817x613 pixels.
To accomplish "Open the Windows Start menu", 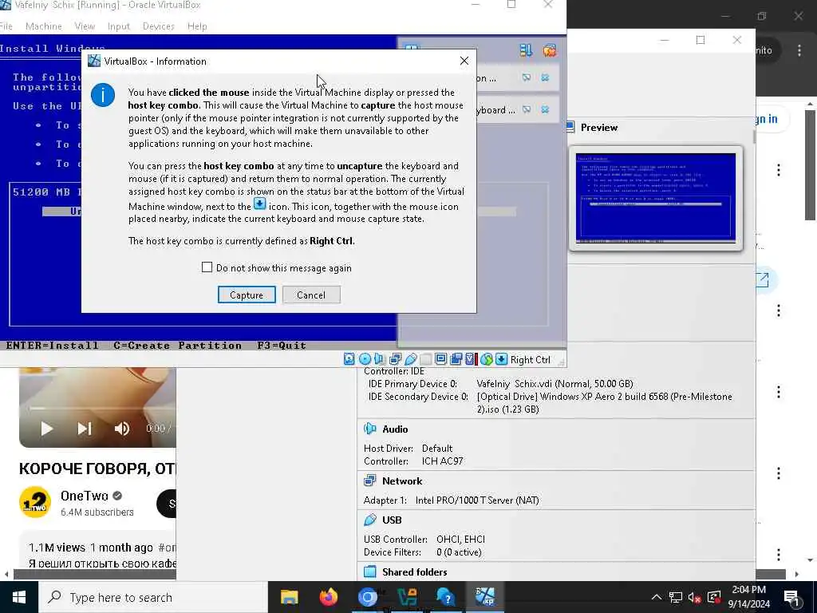I will (19, 597).
